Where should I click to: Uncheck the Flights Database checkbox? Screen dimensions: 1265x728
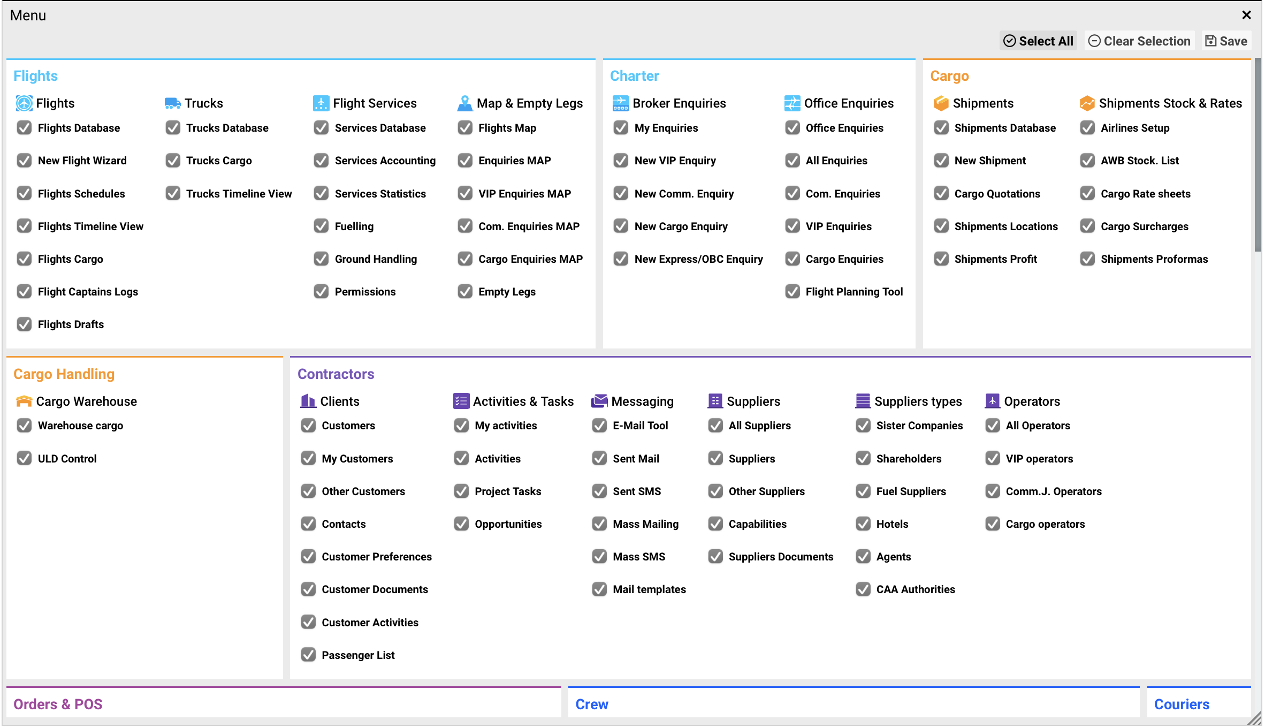[x=24, y=128]
